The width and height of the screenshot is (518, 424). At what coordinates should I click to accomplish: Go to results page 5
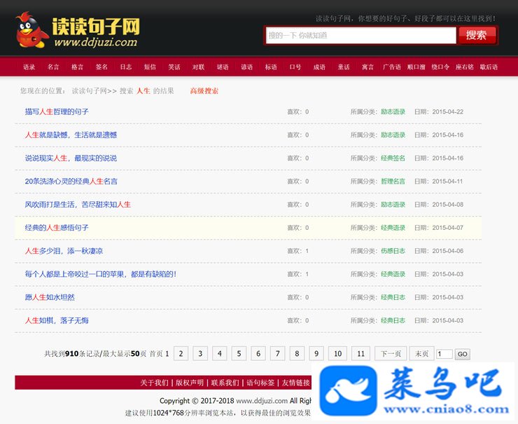click(239, 353)
